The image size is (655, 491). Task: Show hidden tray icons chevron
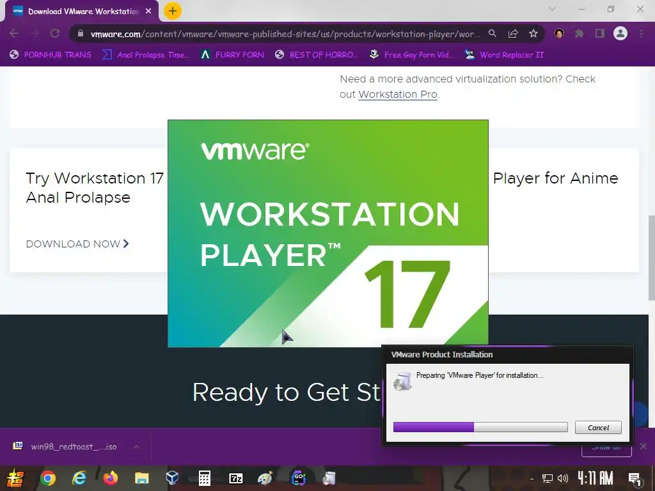532,479
